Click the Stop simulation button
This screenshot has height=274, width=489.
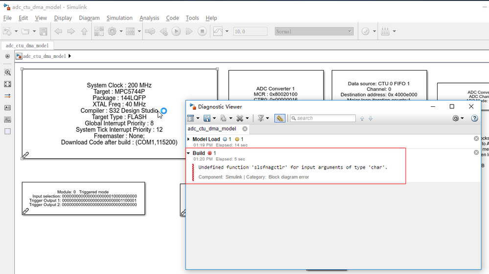[202, 31]
